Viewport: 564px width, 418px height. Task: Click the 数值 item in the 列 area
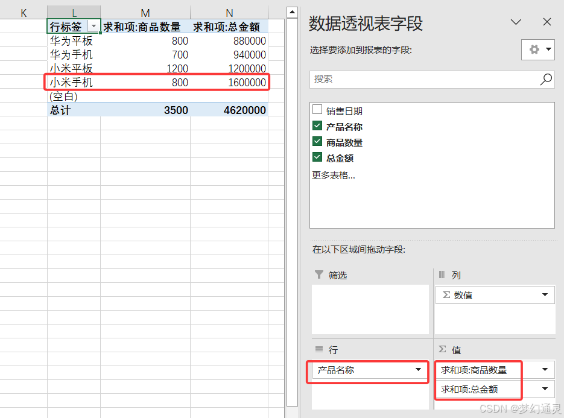click(495, 295)
